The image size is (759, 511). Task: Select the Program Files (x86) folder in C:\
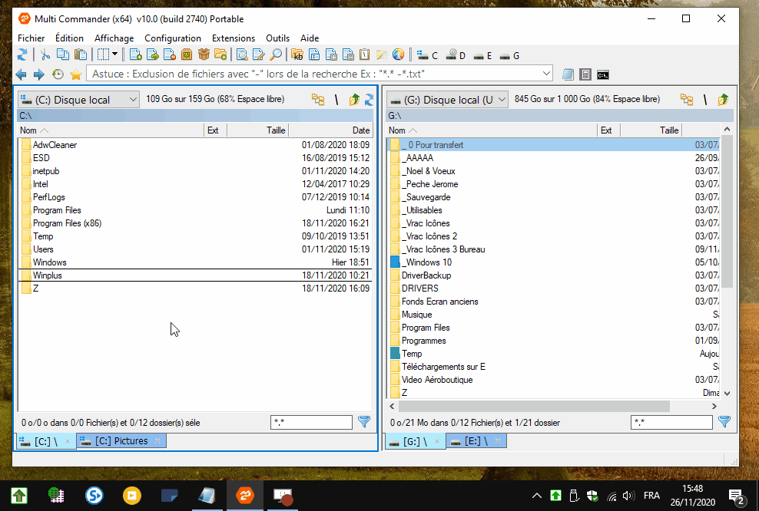(196, 223)
